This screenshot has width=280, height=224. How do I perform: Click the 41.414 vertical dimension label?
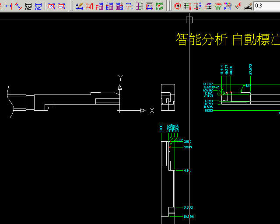tap(222, 70)
